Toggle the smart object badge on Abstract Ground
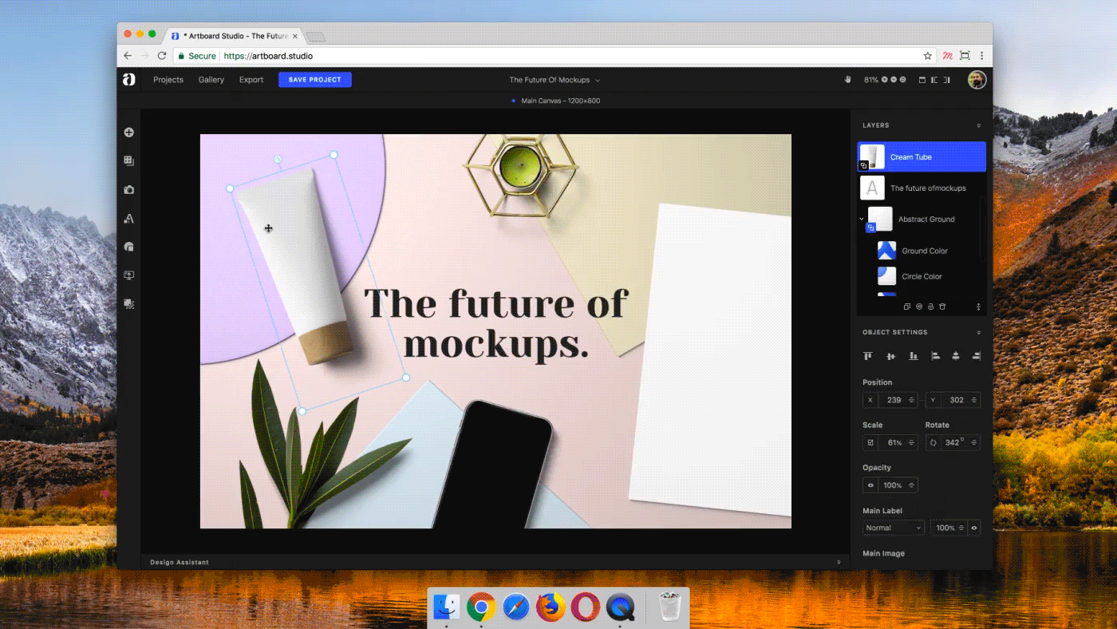The image size is (1117, 629). [871, 228]
